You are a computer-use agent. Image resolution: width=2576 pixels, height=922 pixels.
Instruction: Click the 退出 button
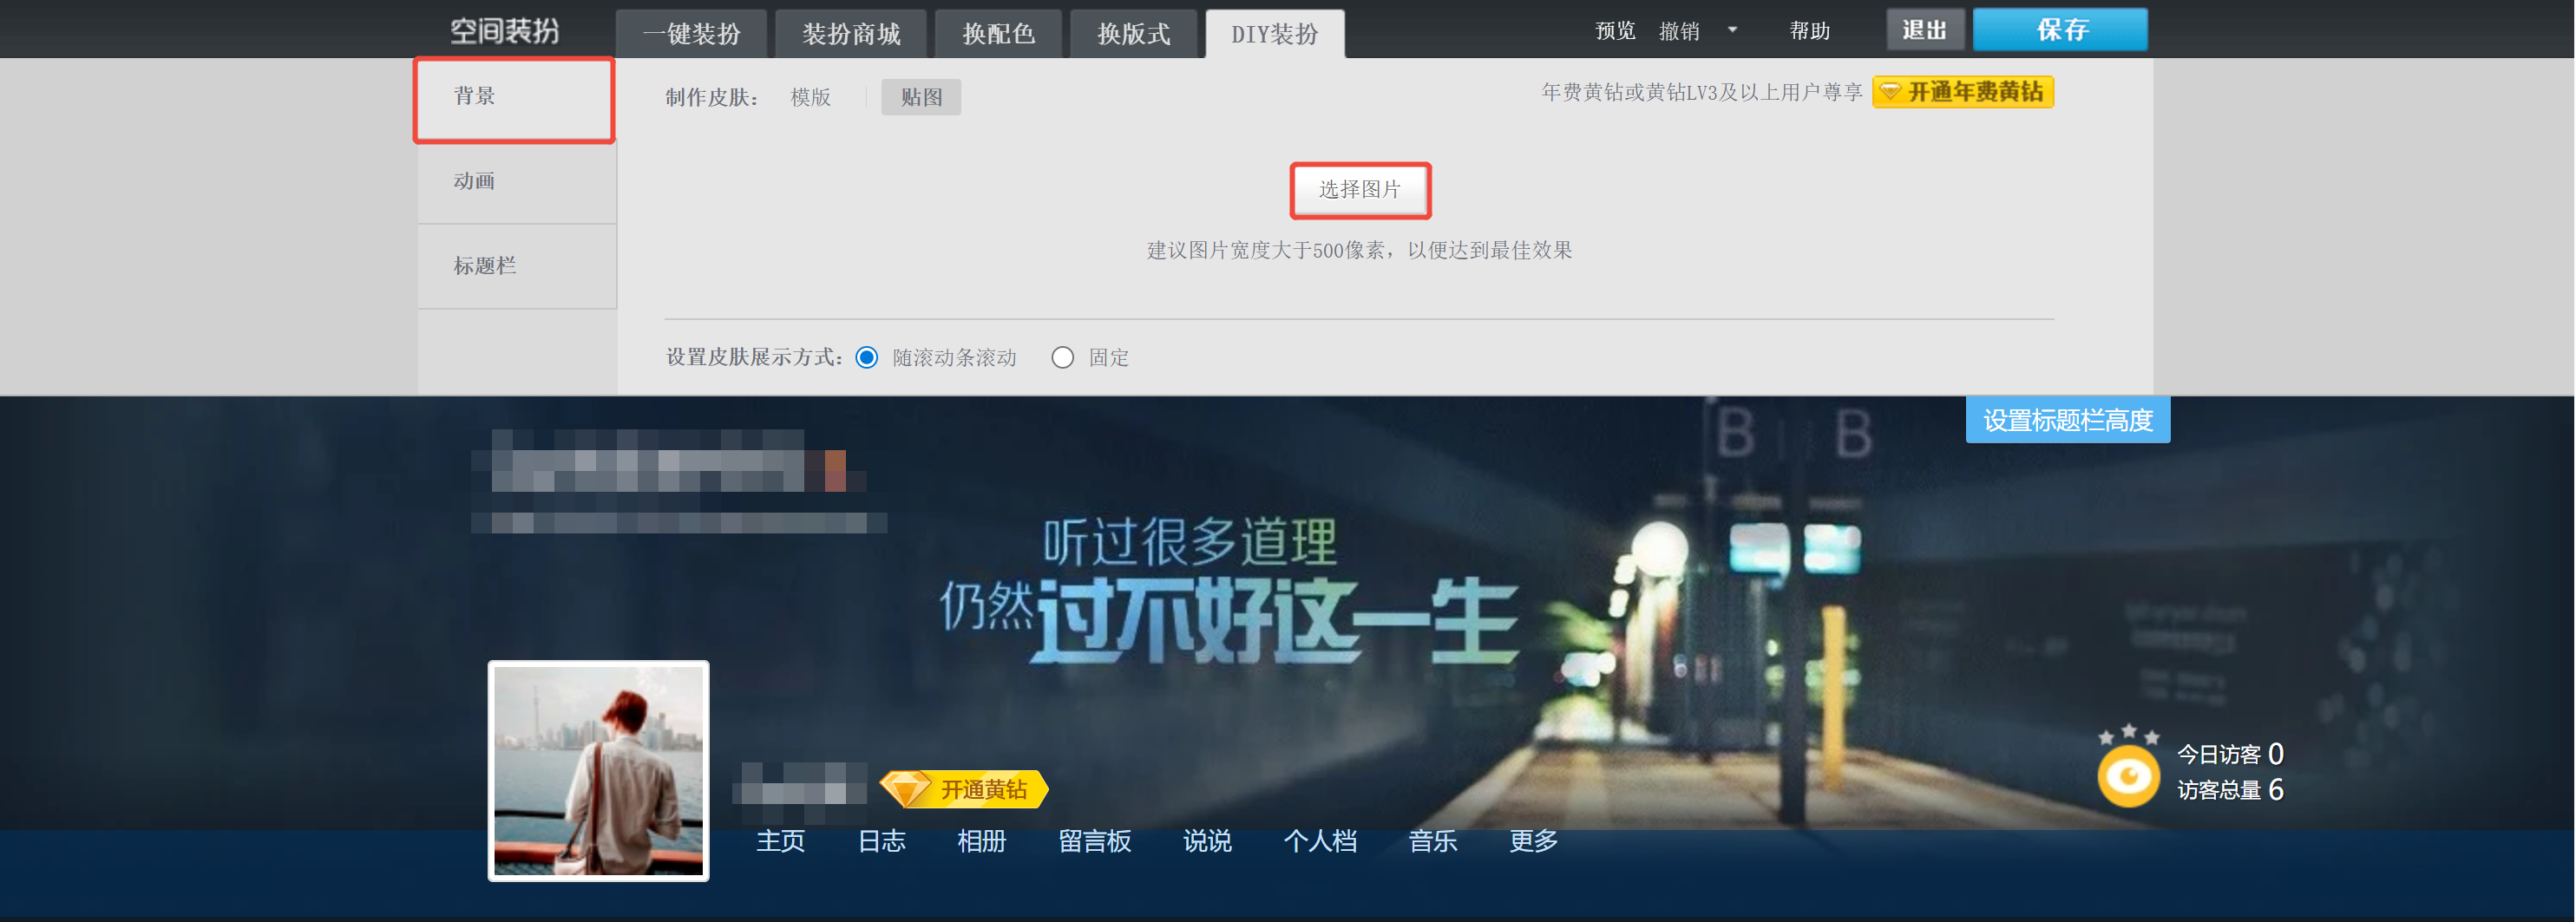tap(1924, 30)
